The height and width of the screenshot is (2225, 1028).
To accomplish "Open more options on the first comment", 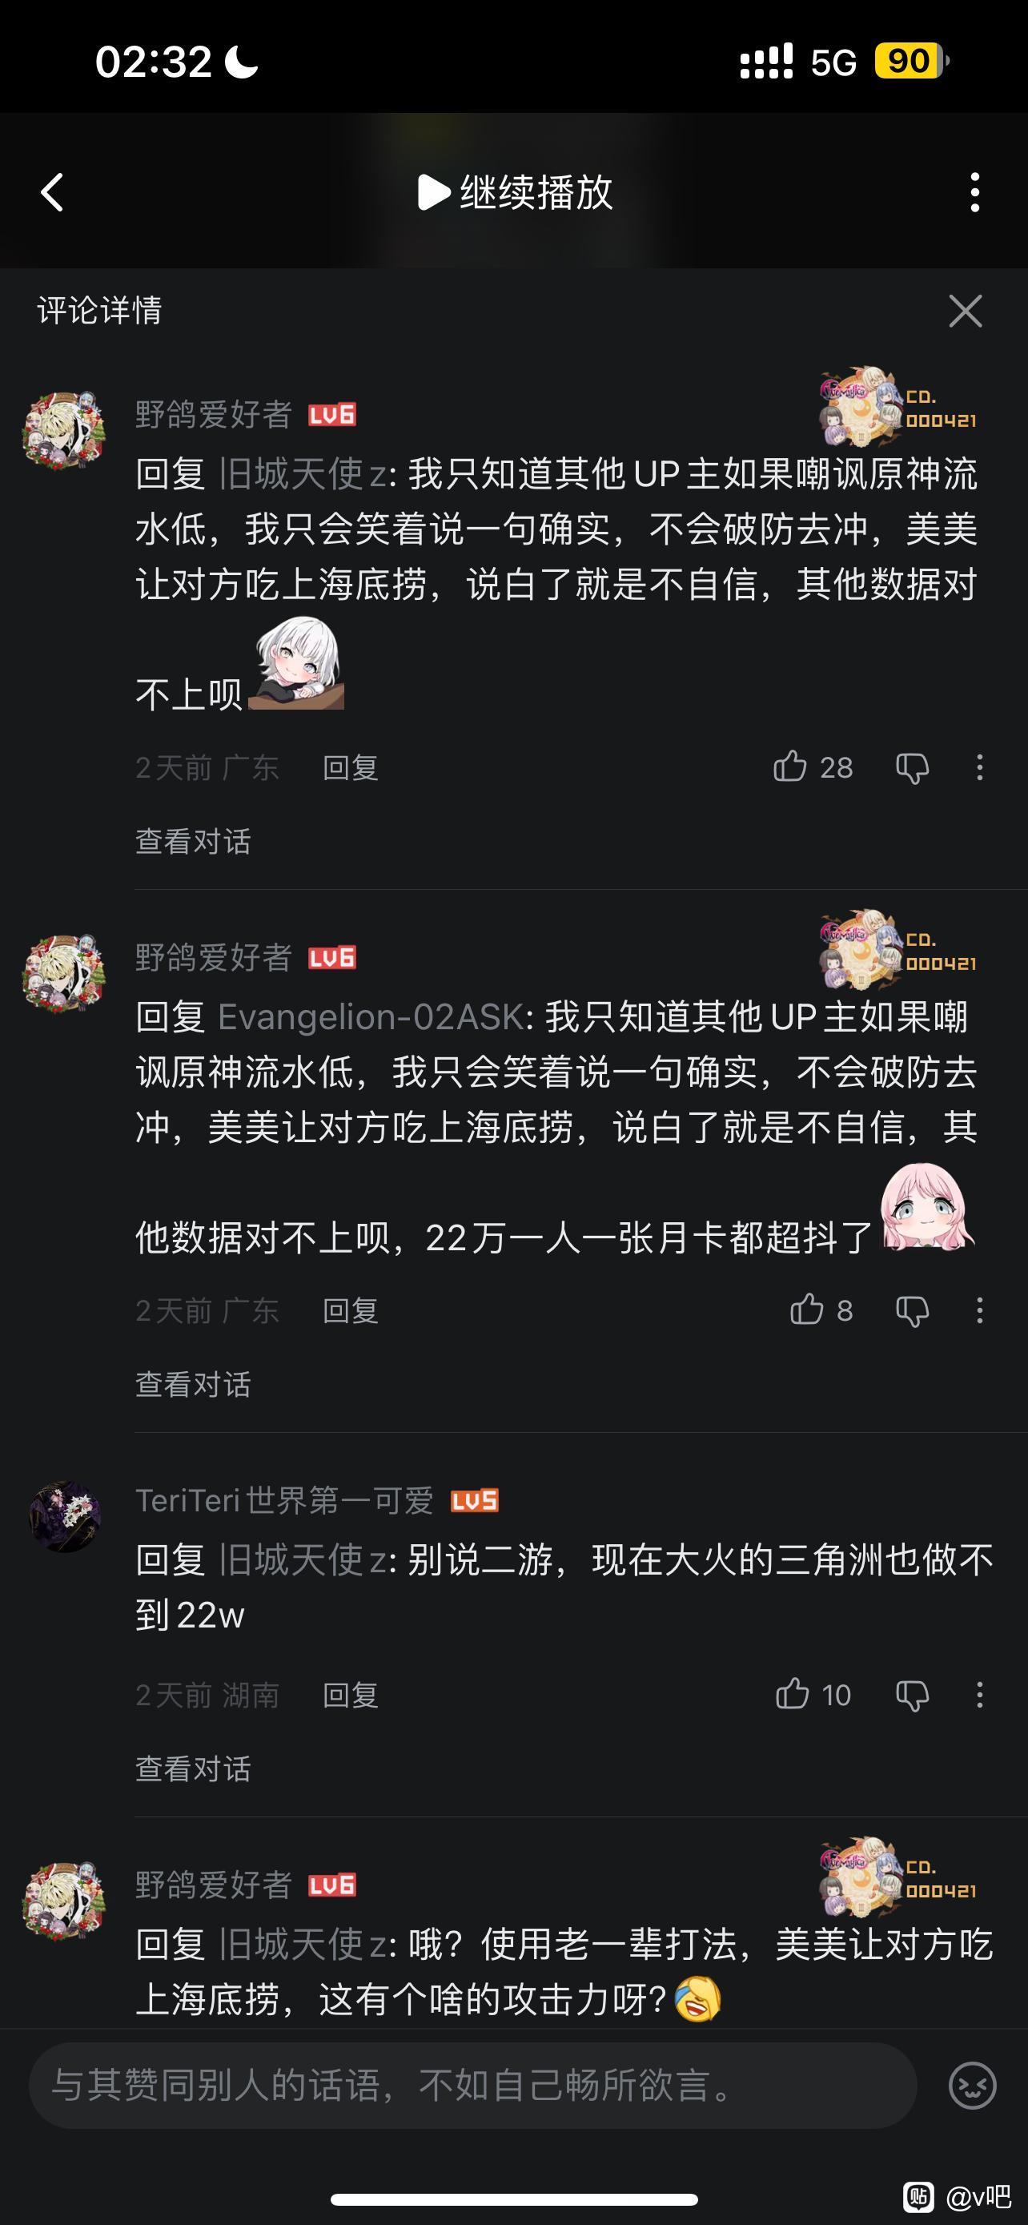I will tap(979, 767).
